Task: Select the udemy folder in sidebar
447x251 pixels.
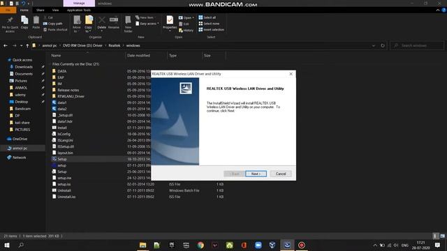Action: pos(20,95)
